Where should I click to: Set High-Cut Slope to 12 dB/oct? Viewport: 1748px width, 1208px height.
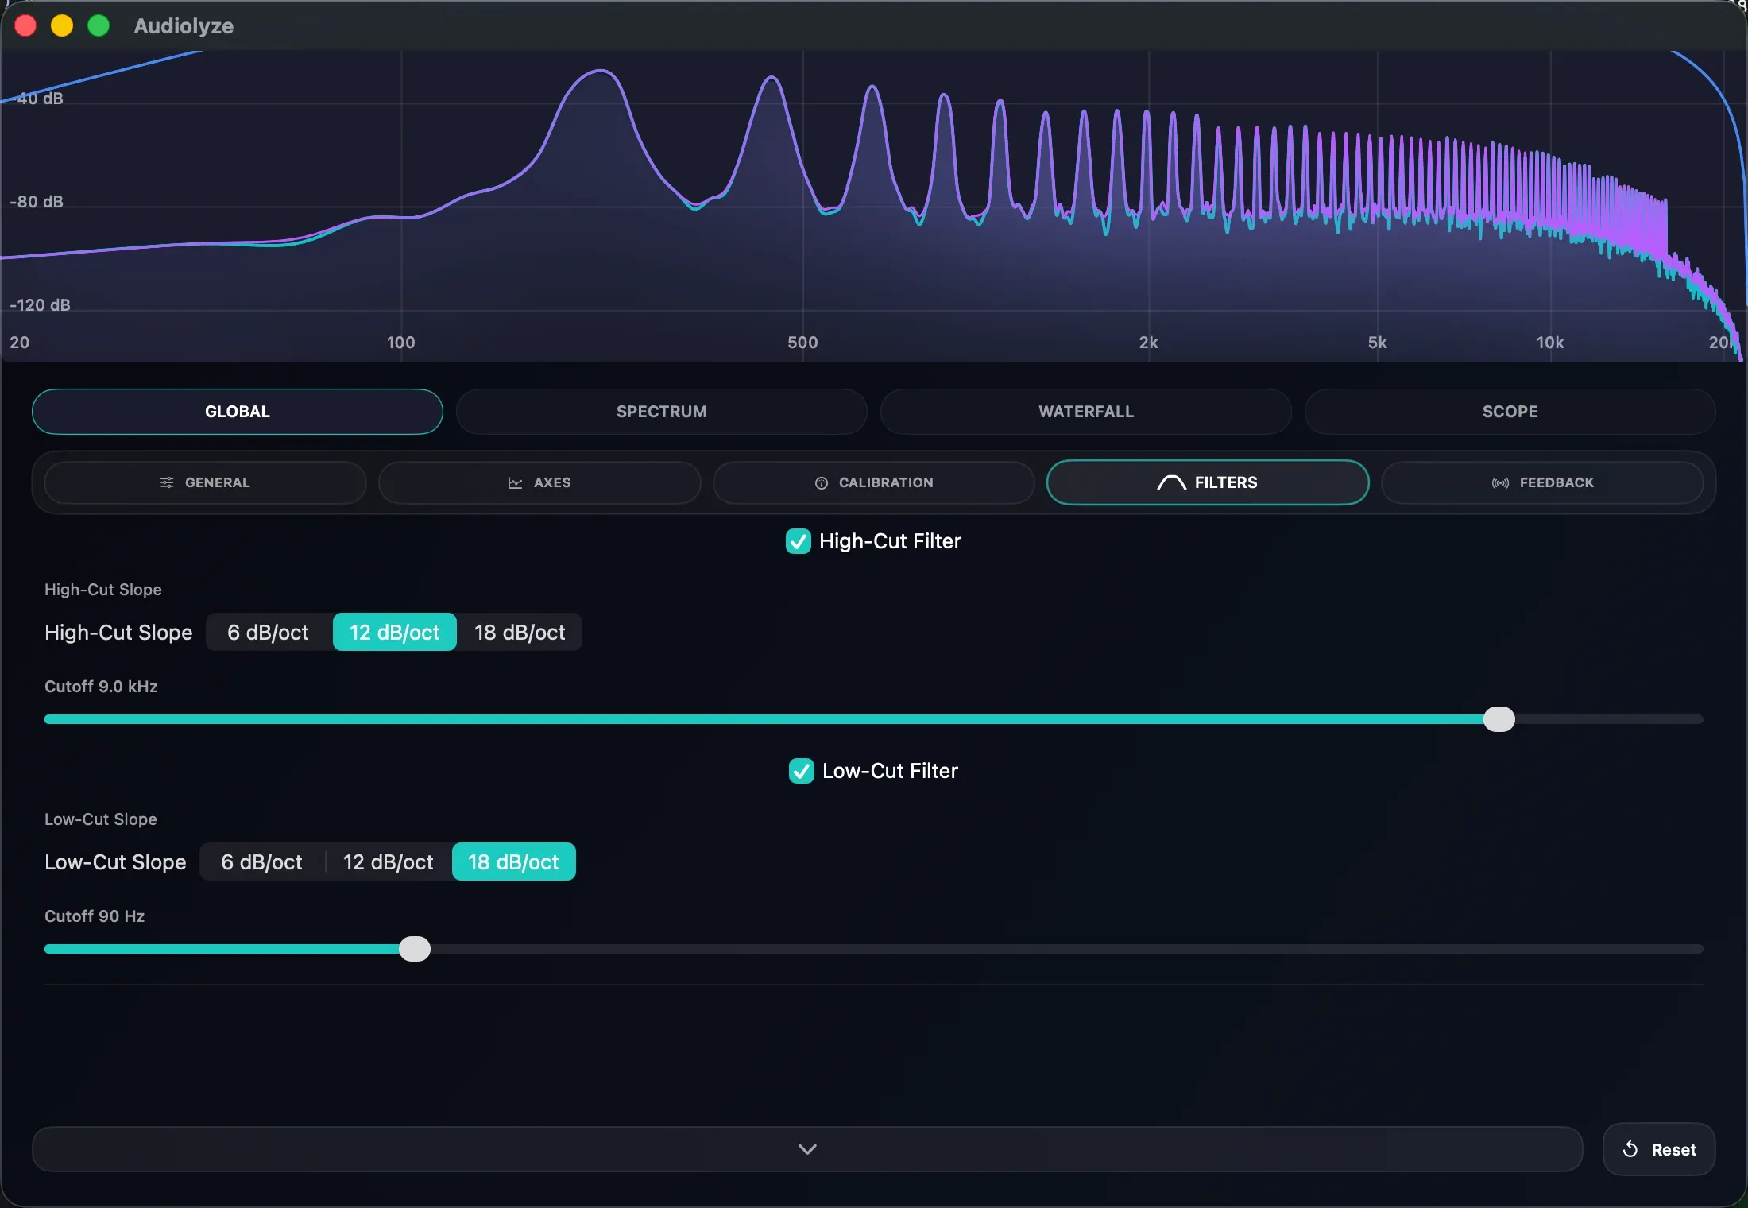395,633
